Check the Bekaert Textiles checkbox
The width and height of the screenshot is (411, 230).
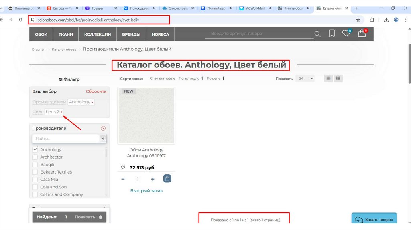(x=35, y=172)
